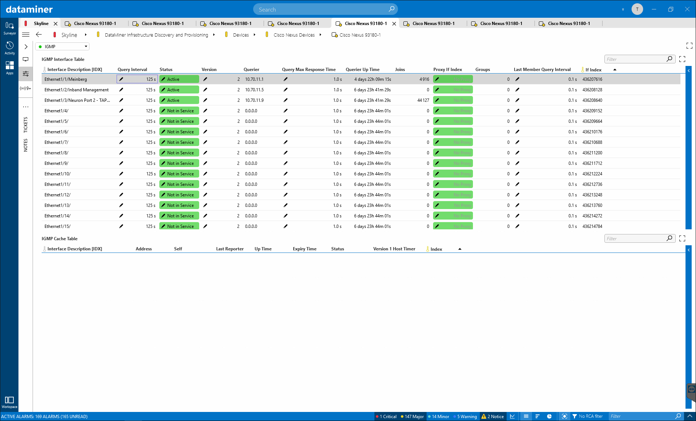Expand the Cisco Nexus Devices breadcrumb arrow
This screenshot has height=421, width=696.
coord(320,35)
